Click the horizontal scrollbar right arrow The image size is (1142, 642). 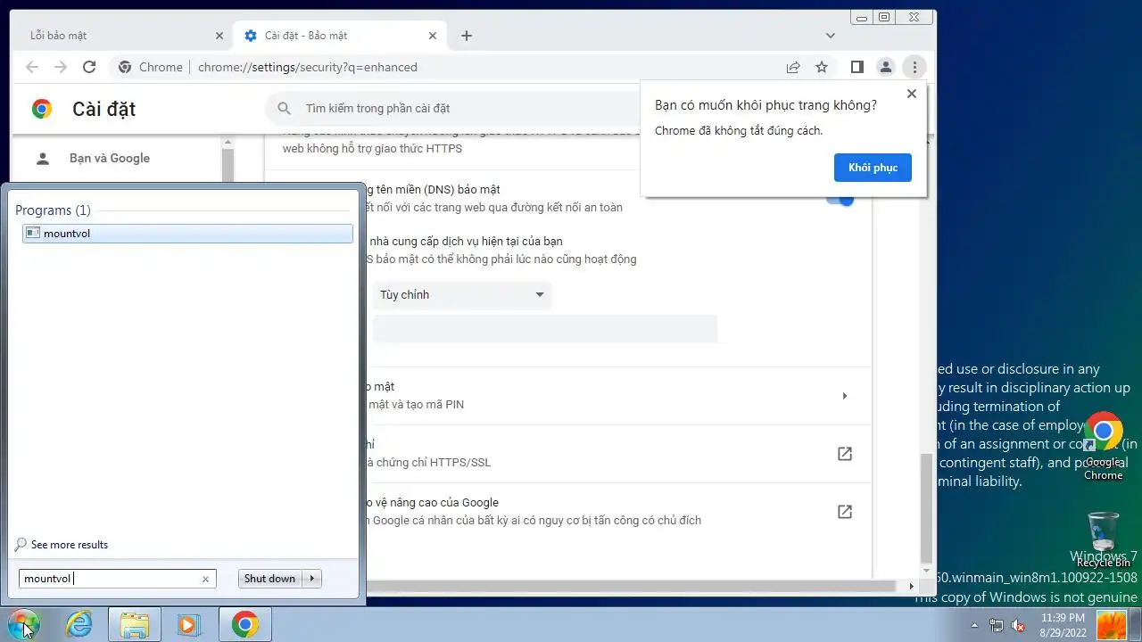click(911, 586)
